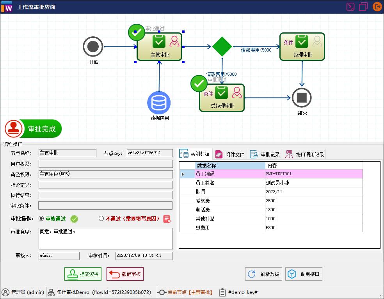
Task: Select the 审核通过 radio button
Action: coord(41,219)
